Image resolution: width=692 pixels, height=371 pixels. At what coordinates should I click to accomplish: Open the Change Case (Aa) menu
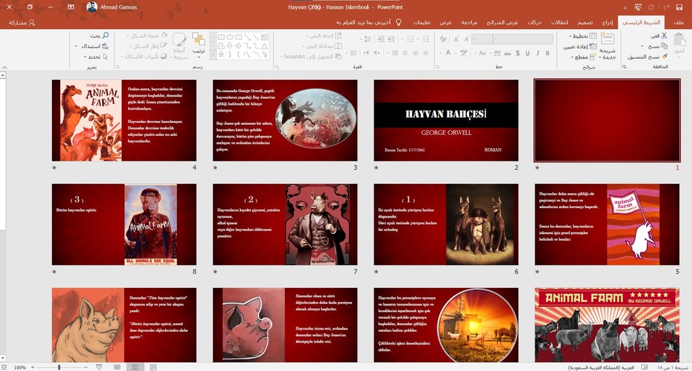coord(481,53)
